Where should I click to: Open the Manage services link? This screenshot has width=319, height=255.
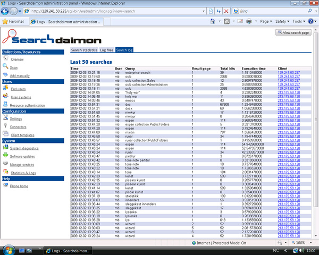(x=22, y=165)
